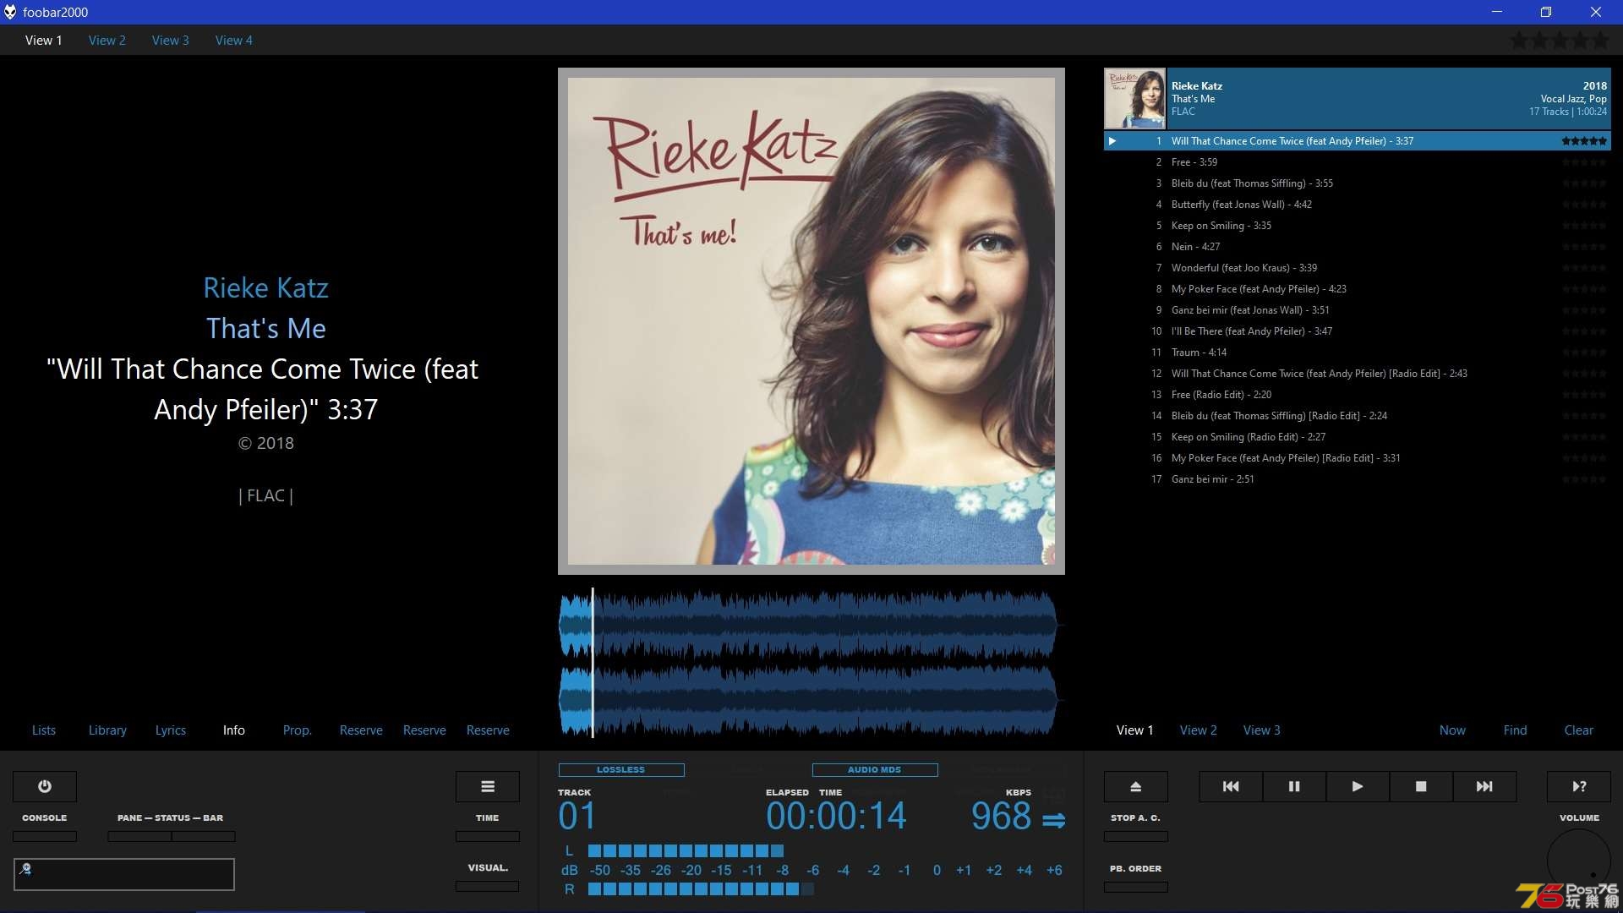Toggle the PB. ORDER indicator bar

click(1136, 887)
